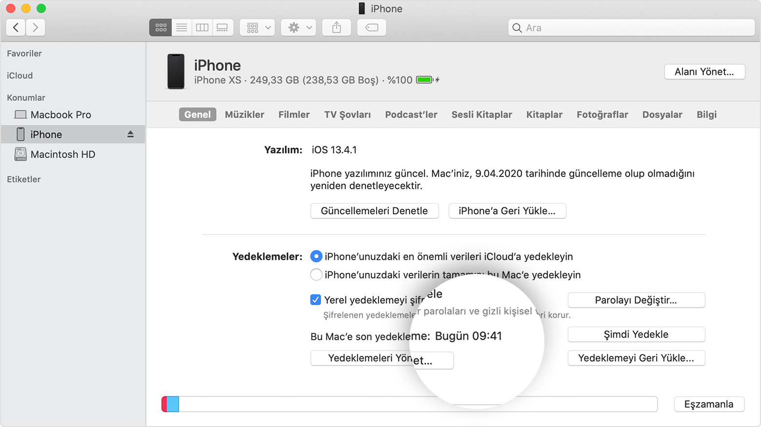Image resolution: width=761 pixels, height=427 pixels.
Task: Click the back navigation arrow
Action: point(15,27)
